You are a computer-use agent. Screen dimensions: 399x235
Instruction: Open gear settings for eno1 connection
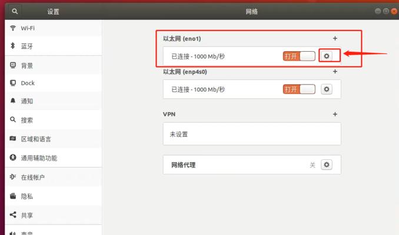pyautogui.click(x=327, y=56)
